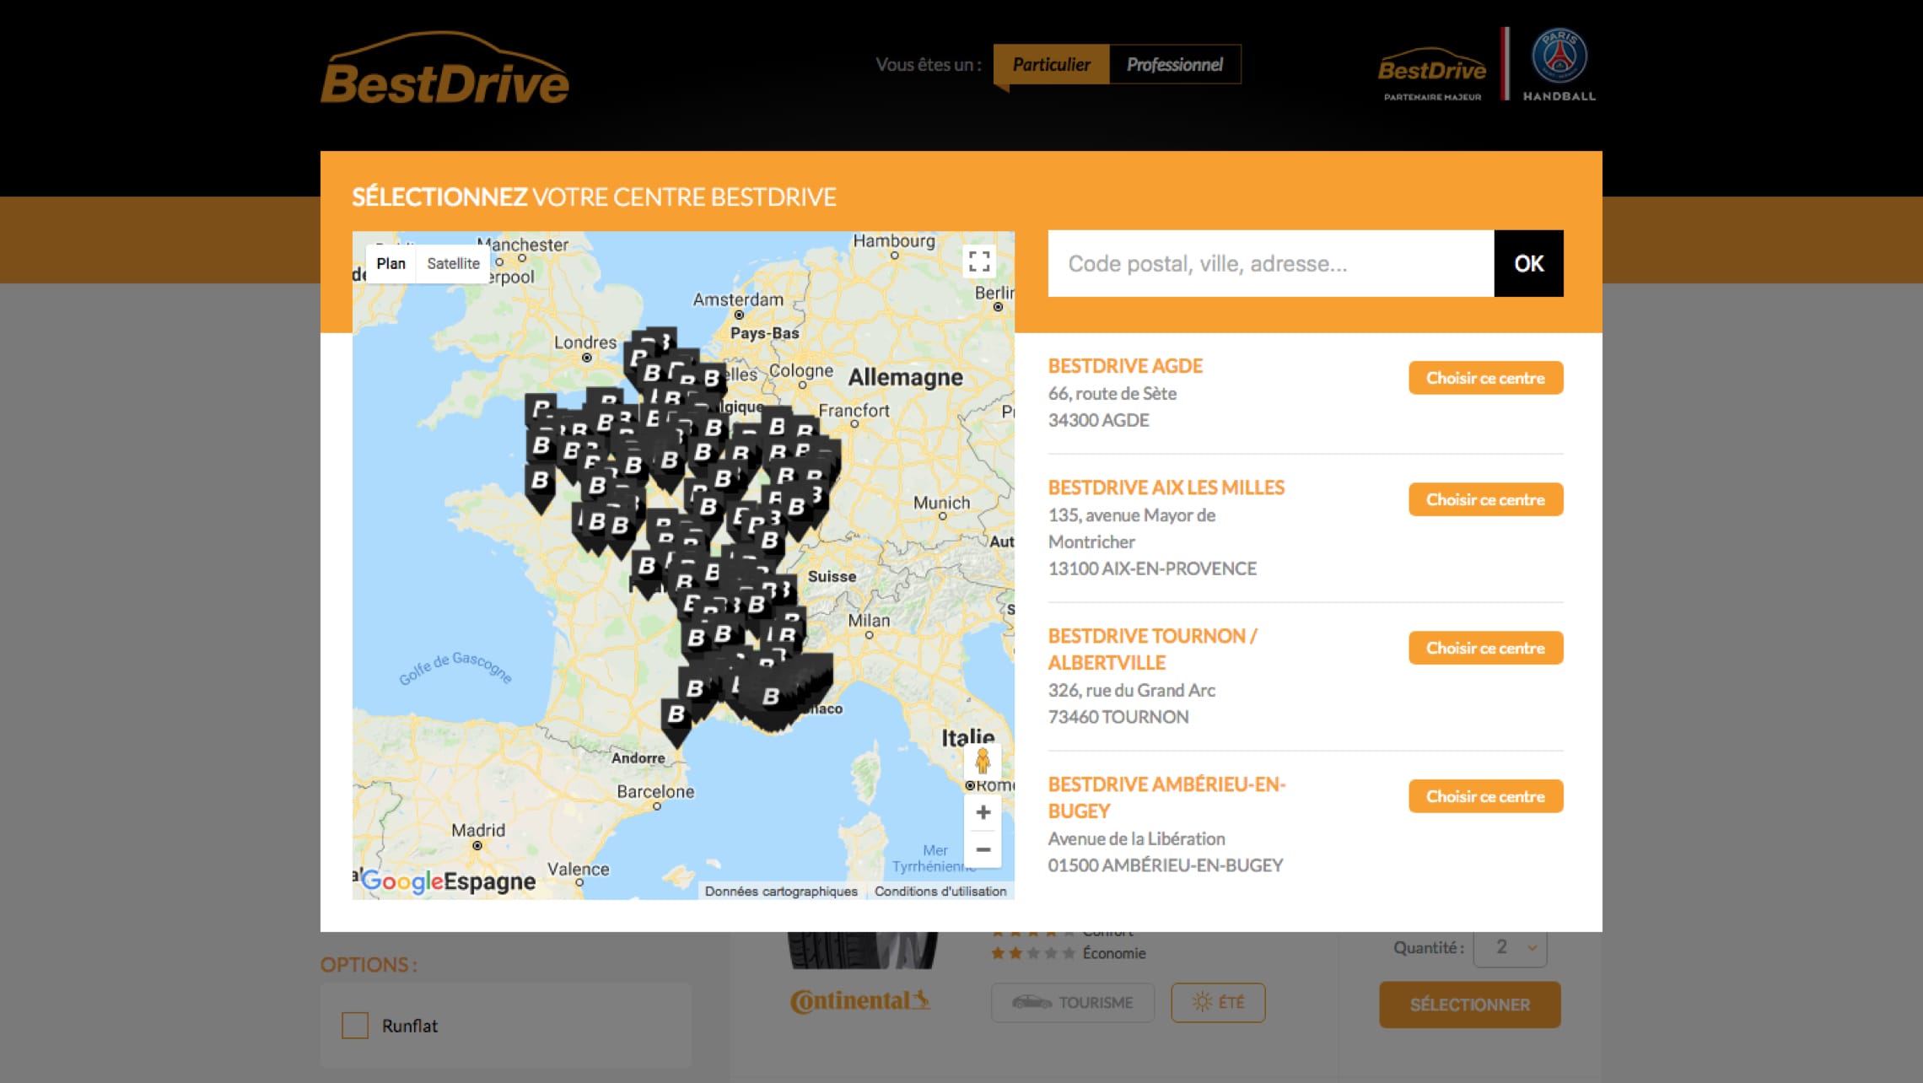This screenshot has width=1923, height=1083.
Task: Click address text 13100 AIX-EN-PROVENCE
Action: 1152,568
